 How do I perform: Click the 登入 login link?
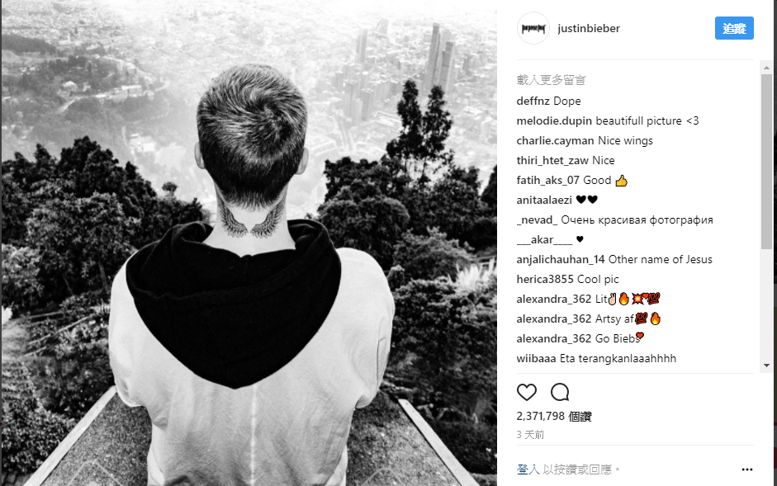pyautogui.click(x=528, y=469)
